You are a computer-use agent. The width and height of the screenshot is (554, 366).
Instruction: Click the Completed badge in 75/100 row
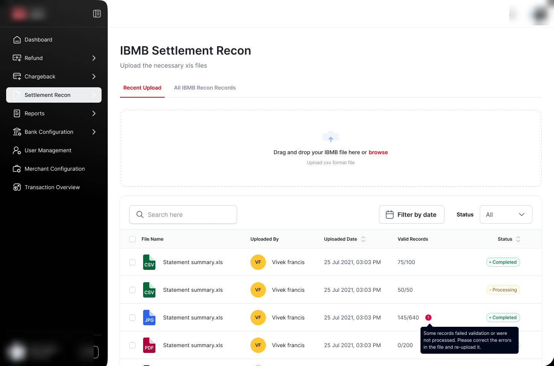[503, 262]
